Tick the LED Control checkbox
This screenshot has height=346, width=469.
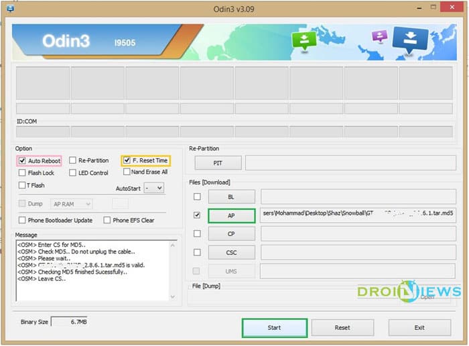pos(72,173)
